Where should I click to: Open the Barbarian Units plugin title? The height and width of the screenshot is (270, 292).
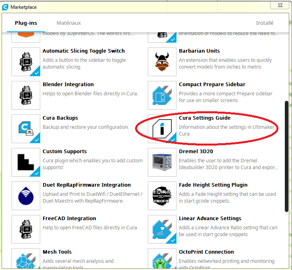[199, 51]
